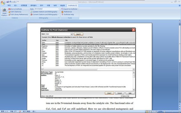
Task: Select the Lin 2008 reference row
Action: pyautogui.click(x=88, y=50)
